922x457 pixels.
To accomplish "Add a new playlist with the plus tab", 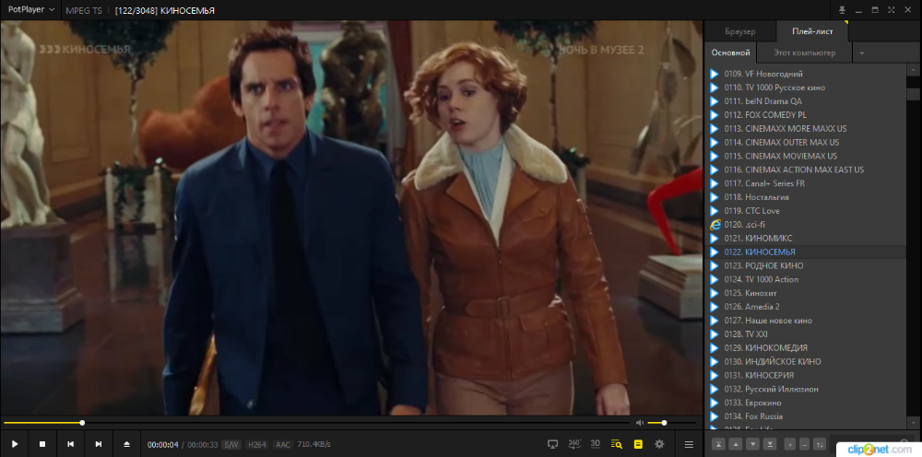I will [x=861, y=53].
